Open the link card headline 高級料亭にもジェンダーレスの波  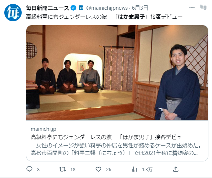[71, 137]
